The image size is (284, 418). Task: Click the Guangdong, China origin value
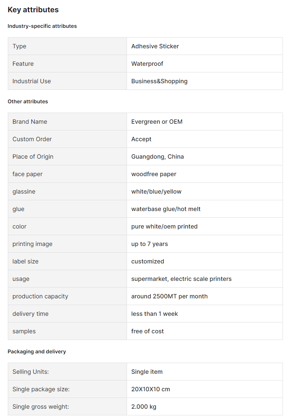pos(157,156)
